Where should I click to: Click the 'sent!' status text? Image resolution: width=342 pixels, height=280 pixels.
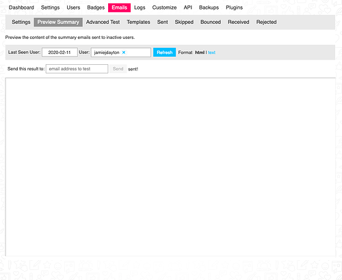pyautogui.click(x=133, y=69)
